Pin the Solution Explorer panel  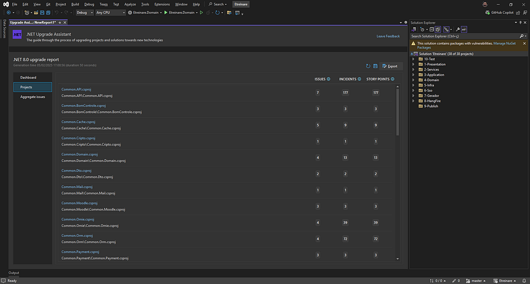click(x=520, y=22)
